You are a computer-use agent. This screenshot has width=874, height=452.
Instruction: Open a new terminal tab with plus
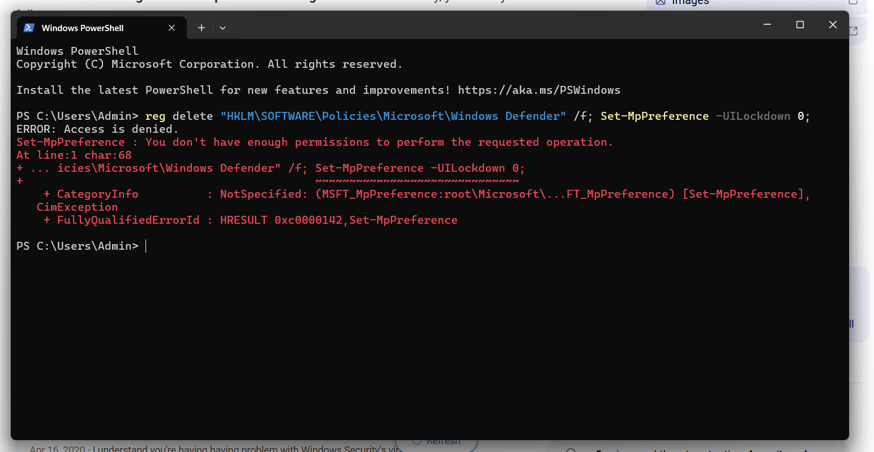coord(201,28)
